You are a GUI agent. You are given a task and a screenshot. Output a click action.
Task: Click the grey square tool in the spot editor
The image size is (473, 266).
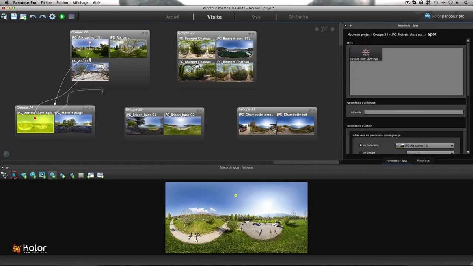click(x=81, y=175)
